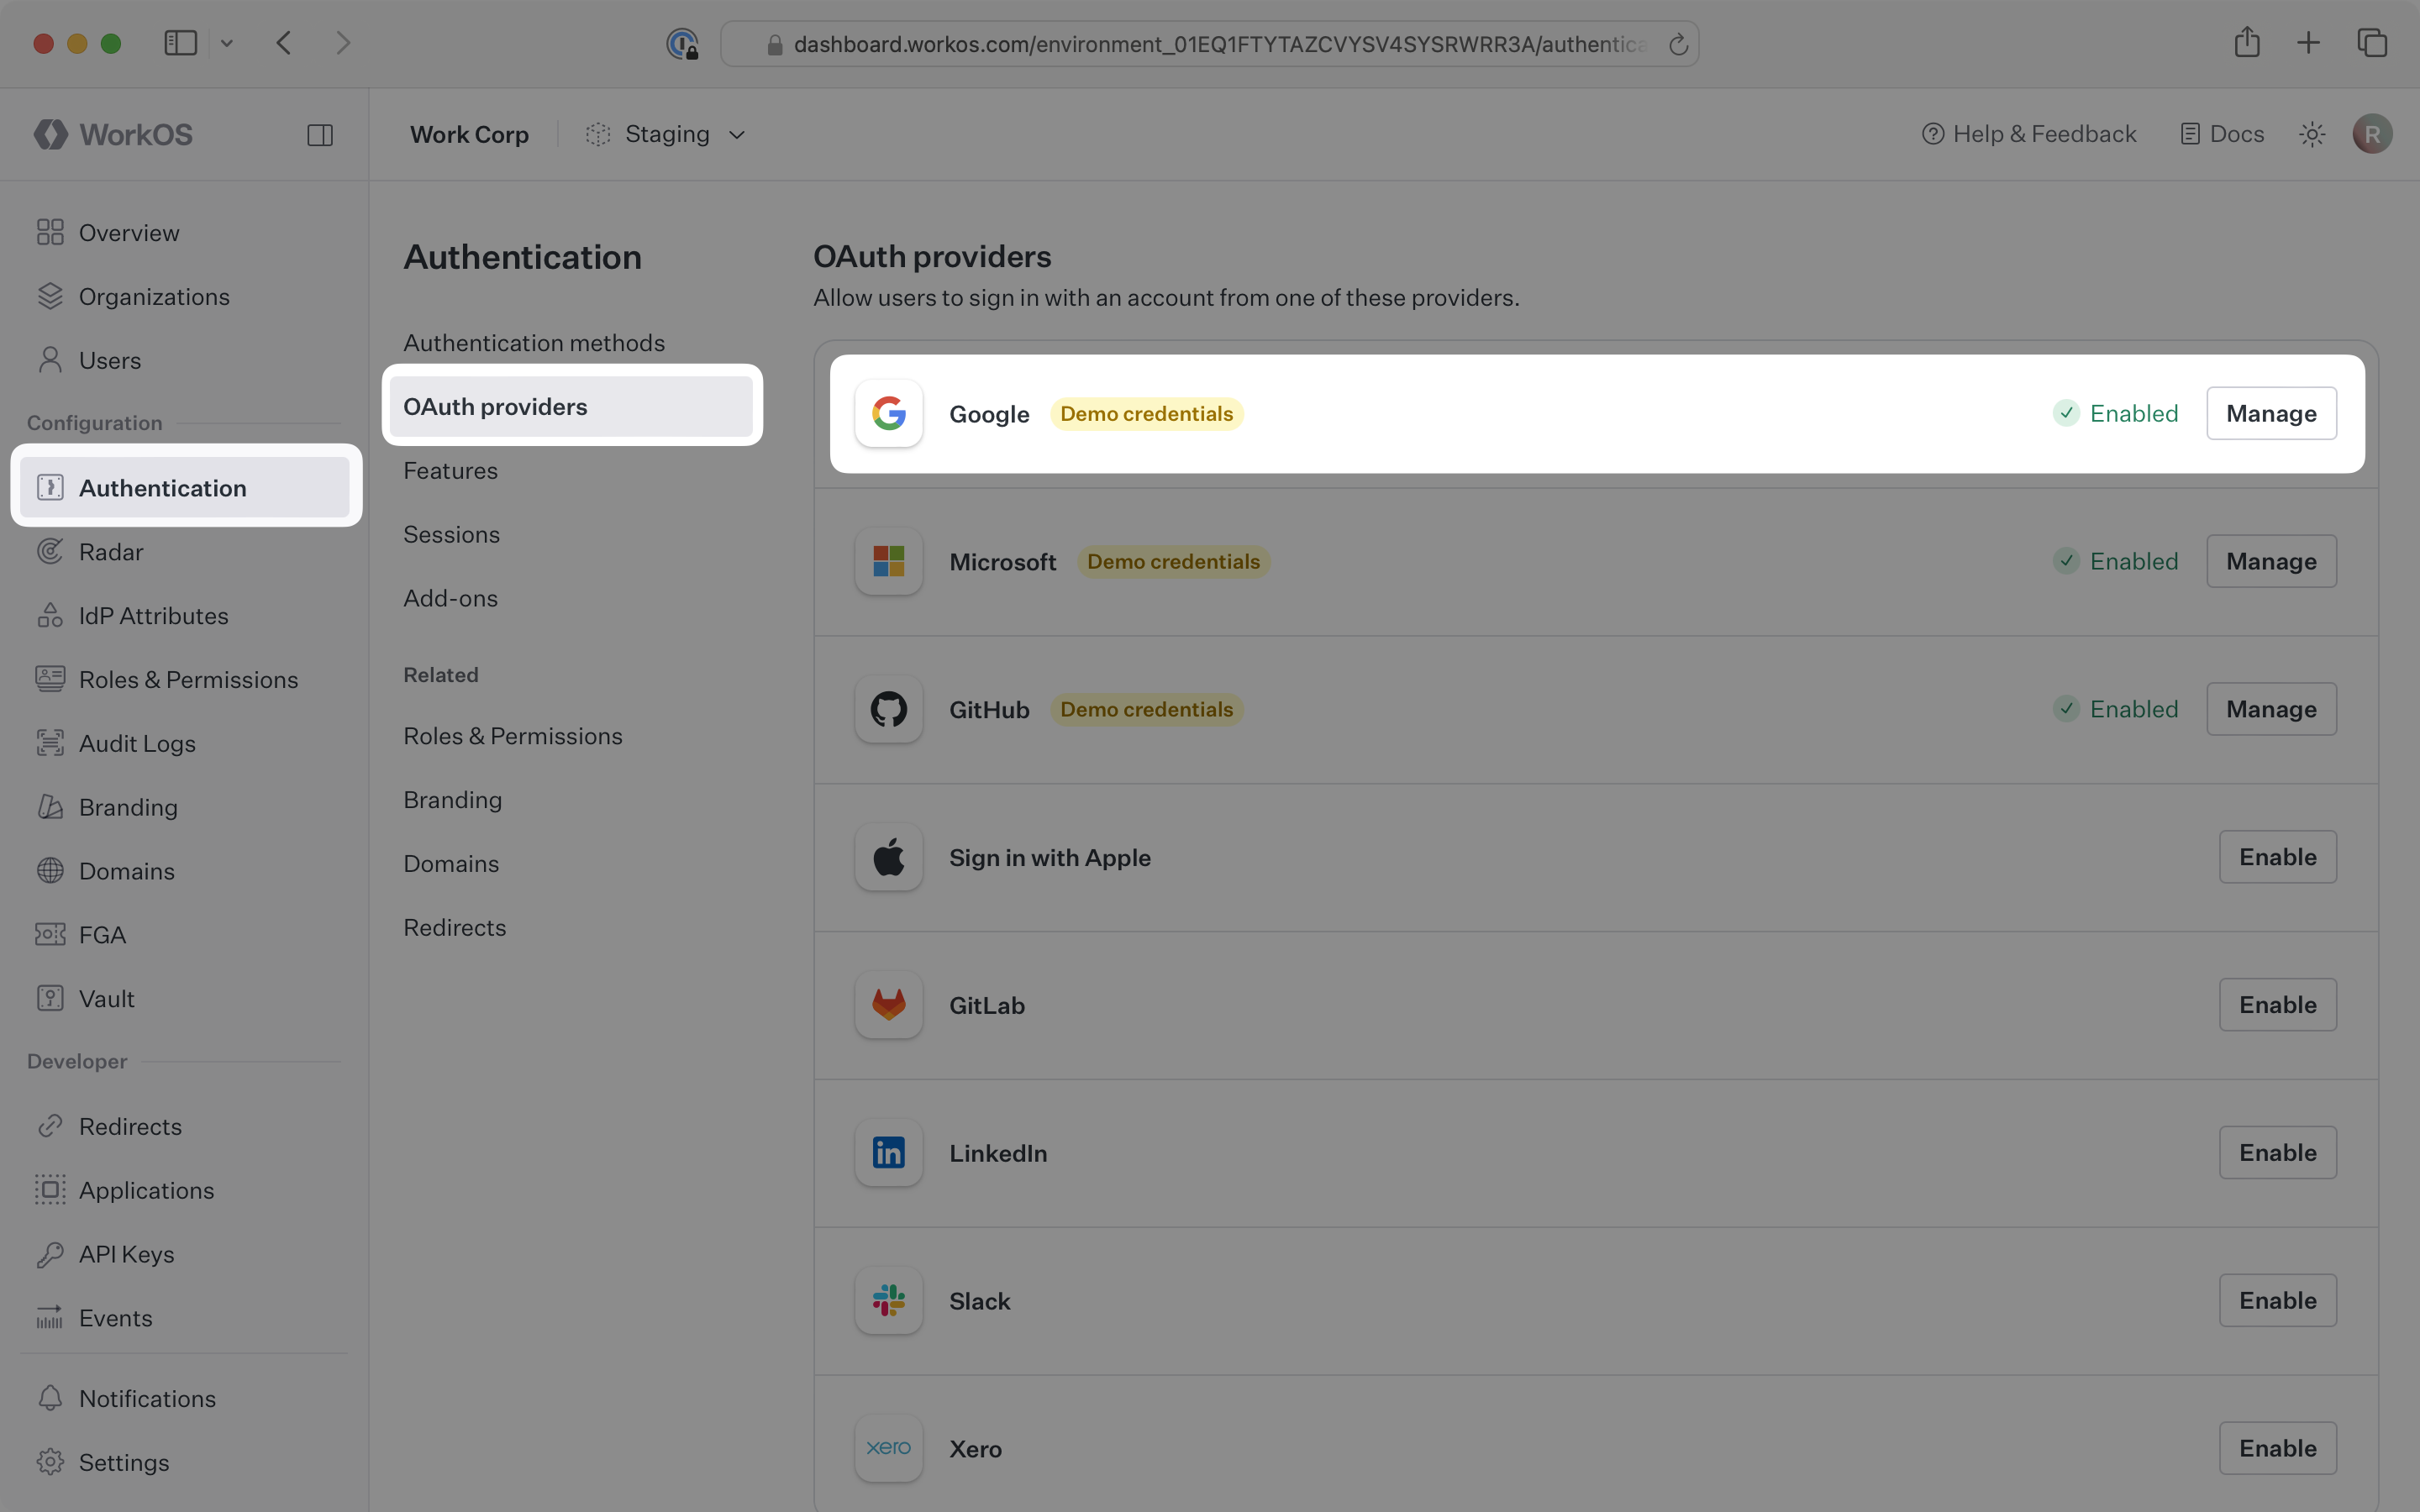2420x1512 pixels.
Task: Enable the Slack OAuth provider
Action: pyautogui.click(x=2277, y=1300)
